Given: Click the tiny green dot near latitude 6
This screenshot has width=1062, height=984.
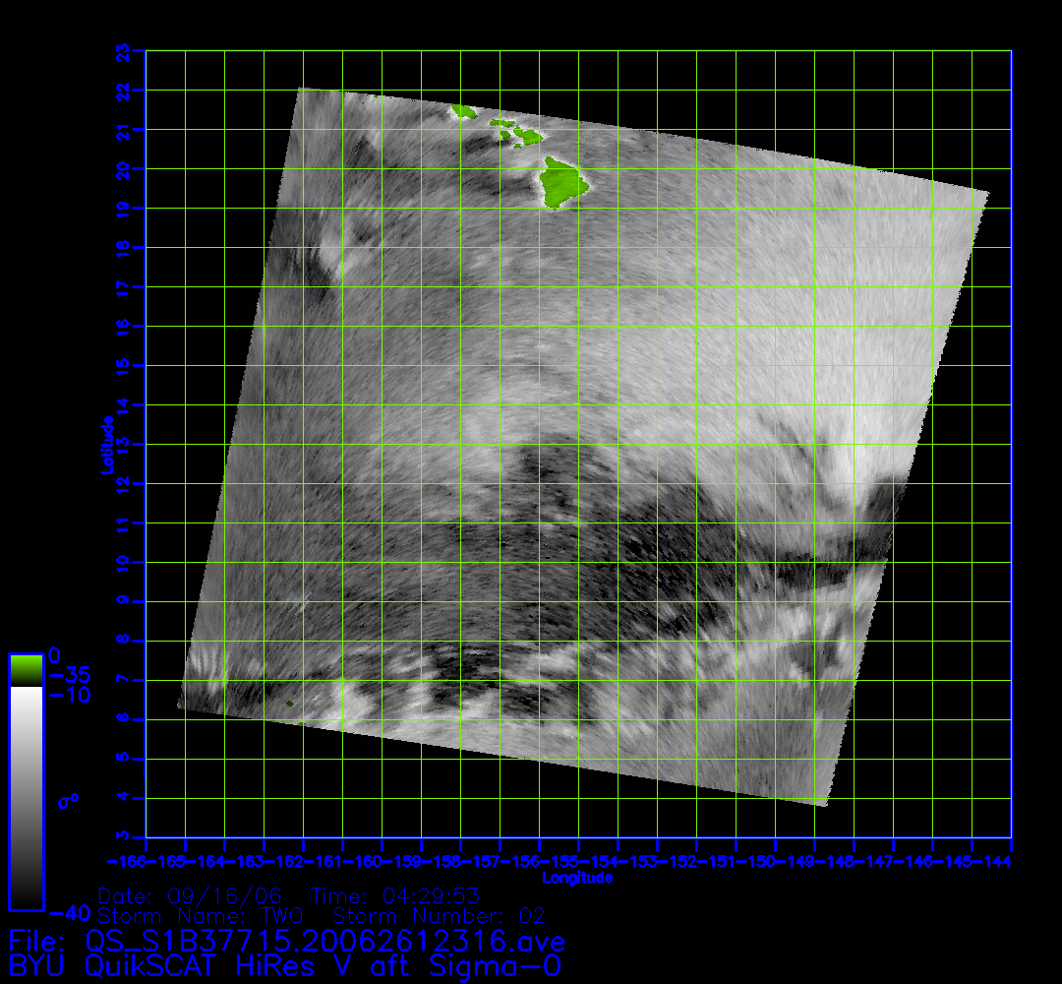Looking at the screenshot, I should (x=290, y=703).
